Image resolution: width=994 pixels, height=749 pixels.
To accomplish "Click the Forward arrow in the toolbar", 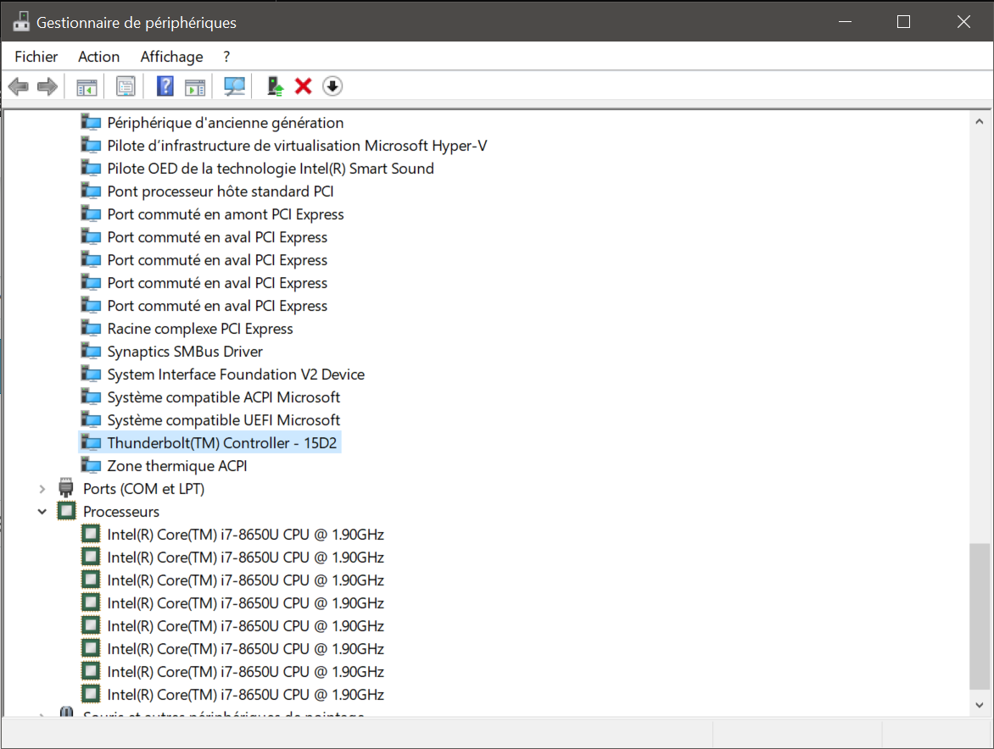I will pos(47,86).
